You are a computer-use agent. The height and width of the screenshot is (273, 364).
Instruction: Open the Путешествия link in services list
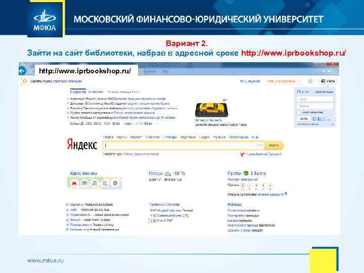click(x=79, y=224)
